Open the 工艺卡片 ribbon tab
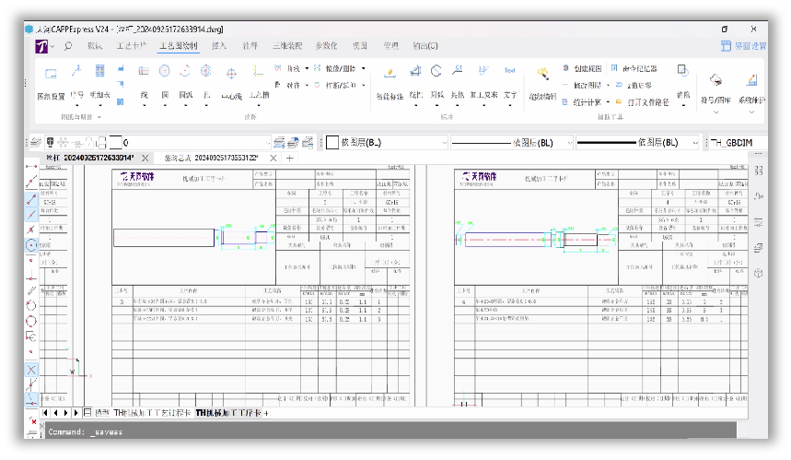The image size is (791, 460). tap(132, 46)
